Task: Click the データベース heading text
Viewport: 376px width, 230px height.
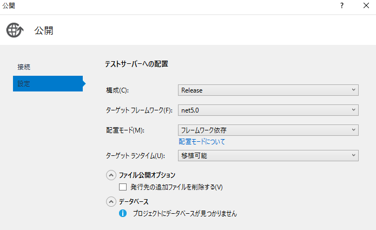Action: pos(134,202)
